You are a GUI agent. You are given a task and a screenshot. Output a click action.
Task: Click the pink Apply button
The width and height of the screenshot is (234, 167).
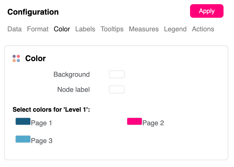coord(207,11)
